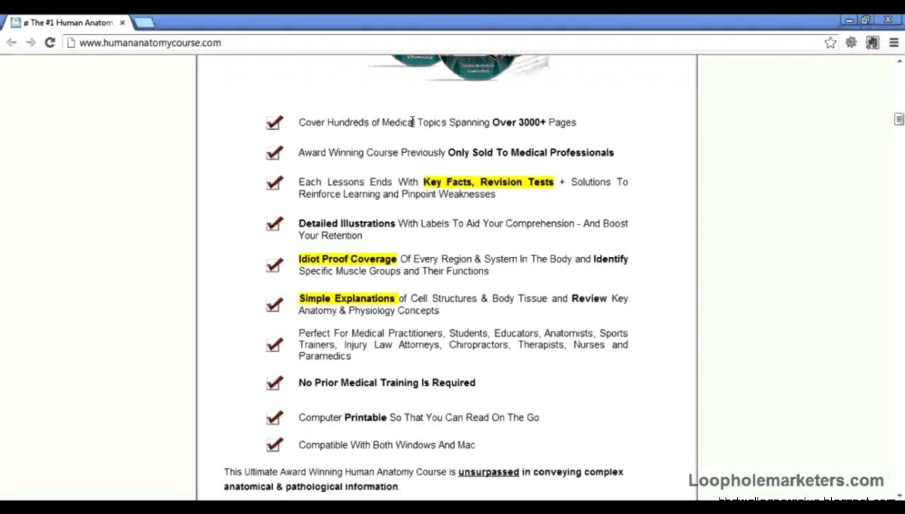Click the checkmark beside 'Award Winning Course Previously'

(275, 152)
